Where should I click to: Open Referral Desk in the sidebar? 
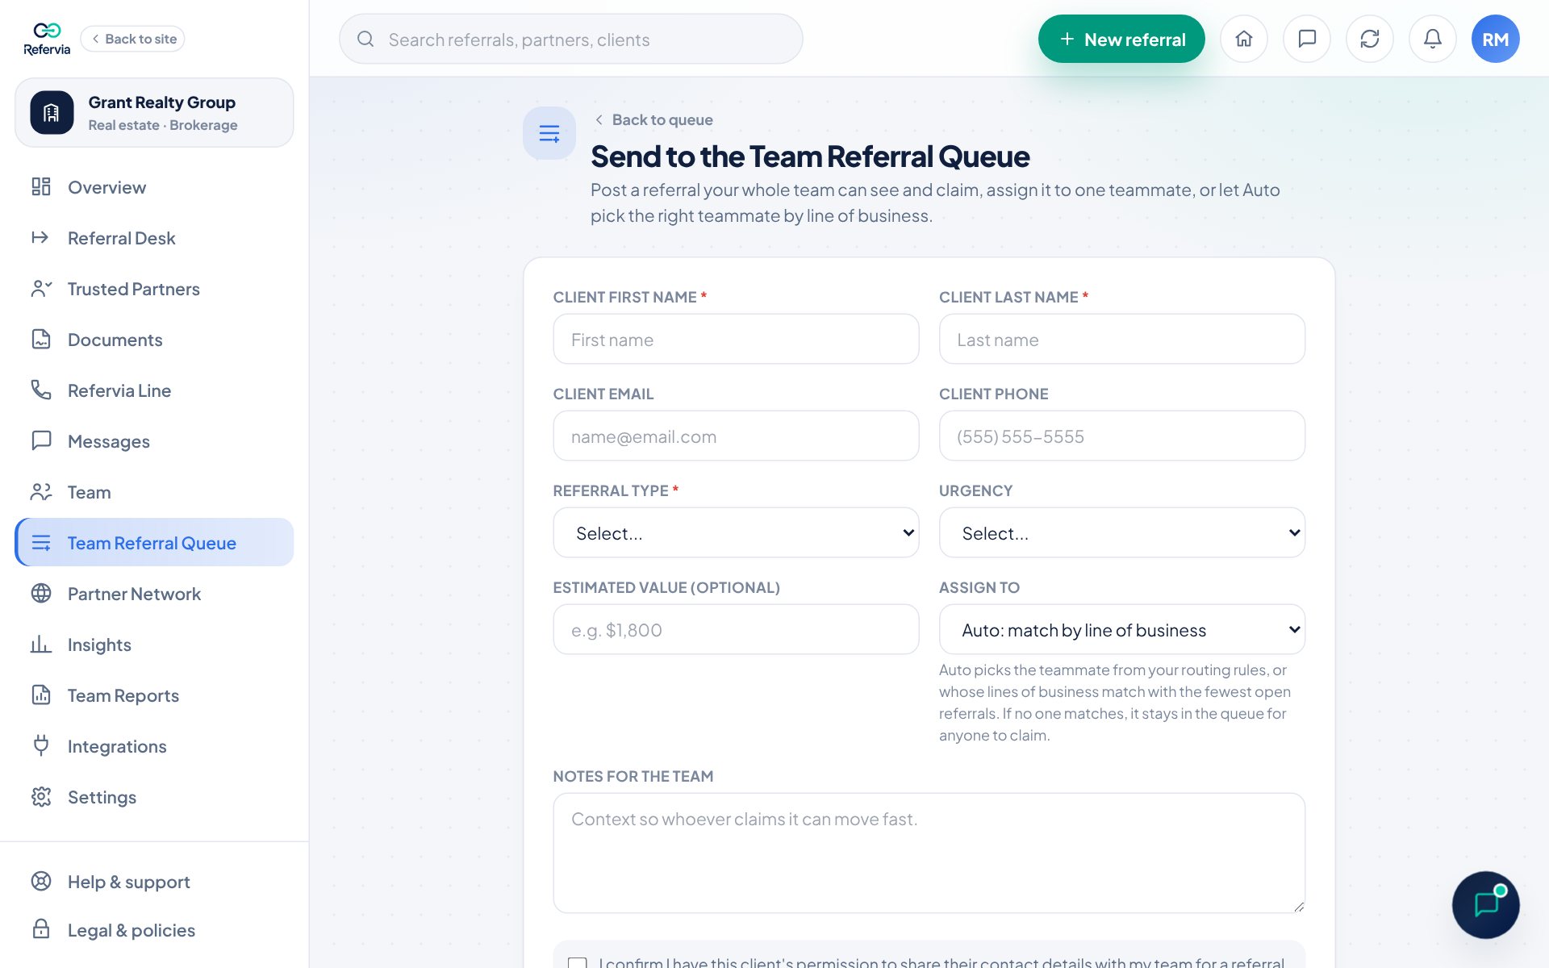click(154, 238)
